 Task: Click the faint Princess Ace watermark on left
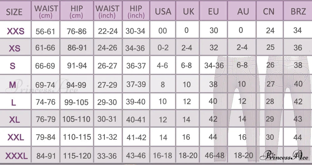click(x=42, y=86)
